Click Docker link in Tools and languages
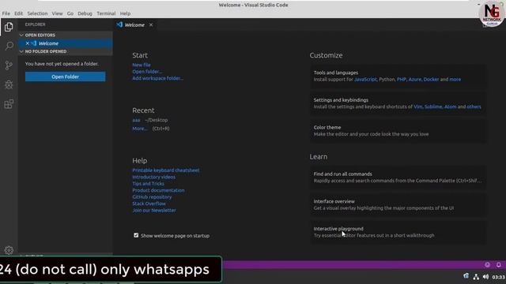Screen dimensions: 506x284 tap(431, 79)
